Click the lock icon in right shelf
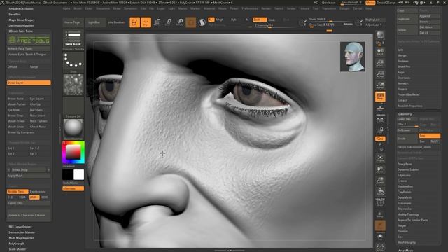The width and height of the screenshot is (448, 252). (x=380, y=130)
